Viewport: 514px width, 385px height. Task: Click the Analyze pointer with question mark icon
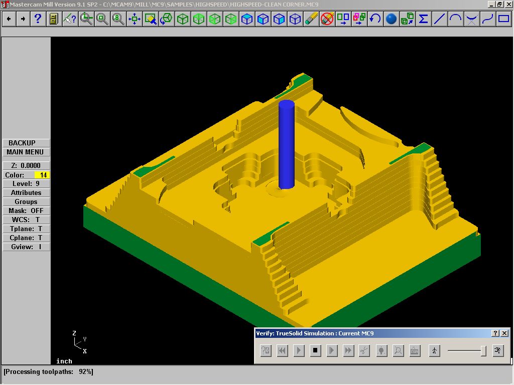pyautogui.click(x=70, y=19)
